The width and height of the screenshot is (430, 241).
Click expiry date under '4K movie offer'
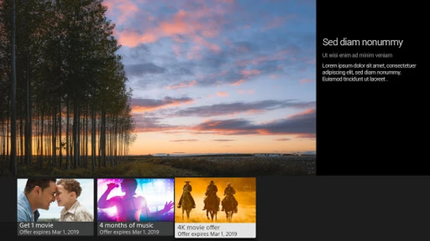pos(207,234)
